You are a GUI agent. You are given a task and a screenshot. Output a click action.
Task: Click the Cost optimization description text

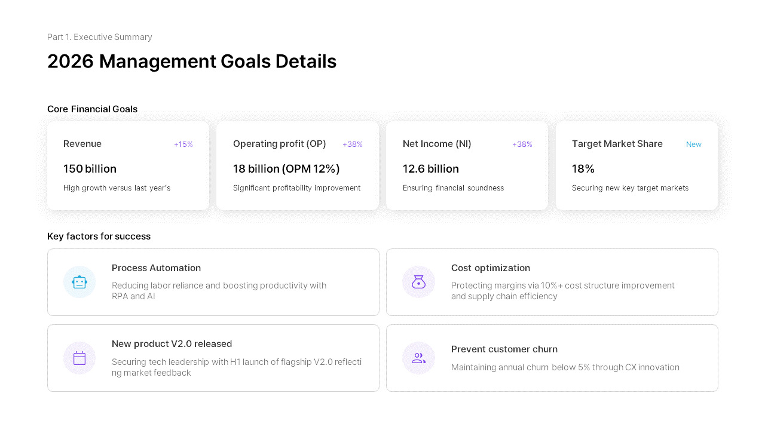pyautogui.click(x=562, y=291)
